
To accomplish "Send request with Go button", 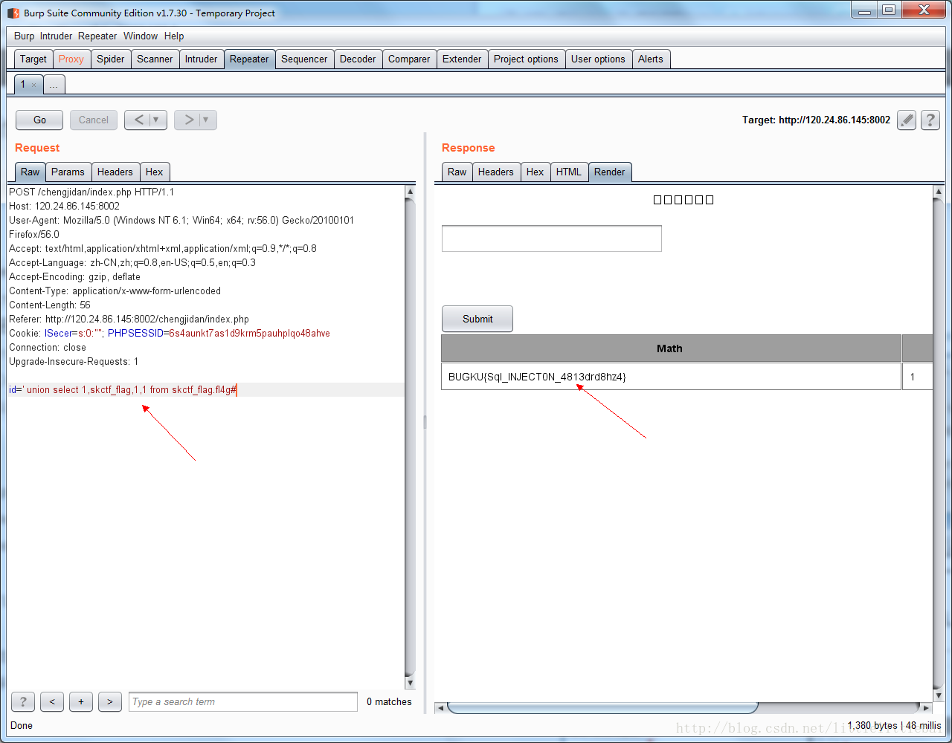I will (40, 120).
